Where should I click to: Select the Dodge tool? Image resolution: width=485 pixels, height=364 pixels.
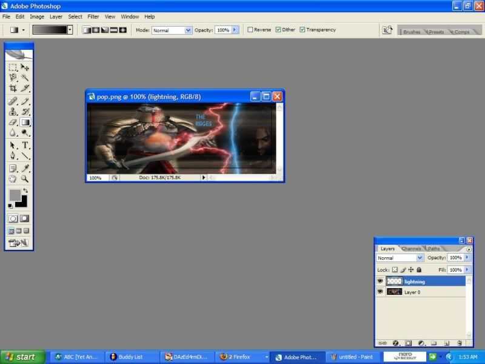coord(25,133)
